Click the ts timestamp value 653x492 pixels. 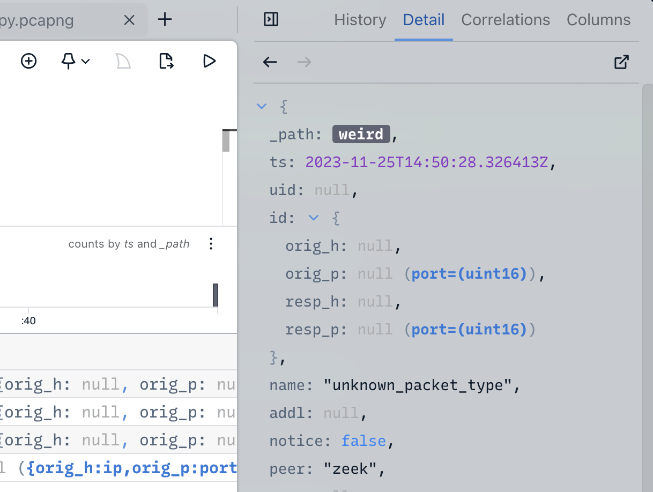click(427, 162)
